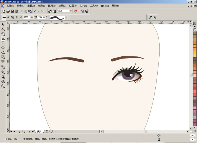Image resolution: width=197 pixels, height=143 pixels.
Task: Switch to page tab 页2
Action: [x=48, y=131]
